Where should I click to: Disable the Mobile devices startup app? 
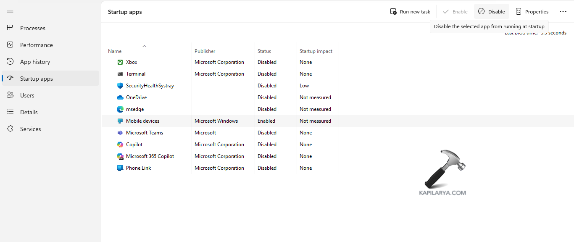pyautogui.click(x=491, y=11)
